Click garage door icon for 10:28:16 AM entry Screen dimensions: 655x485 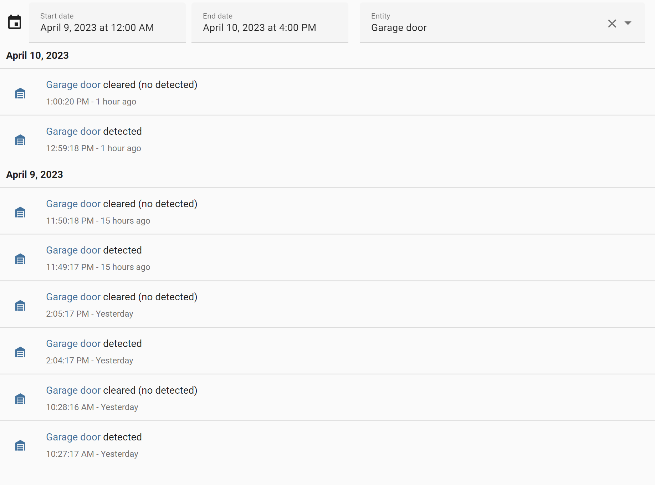click(x=20, y=399)
